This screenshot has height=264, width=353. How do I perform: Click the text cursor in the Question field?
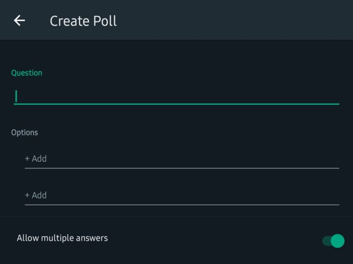point(16,96)
